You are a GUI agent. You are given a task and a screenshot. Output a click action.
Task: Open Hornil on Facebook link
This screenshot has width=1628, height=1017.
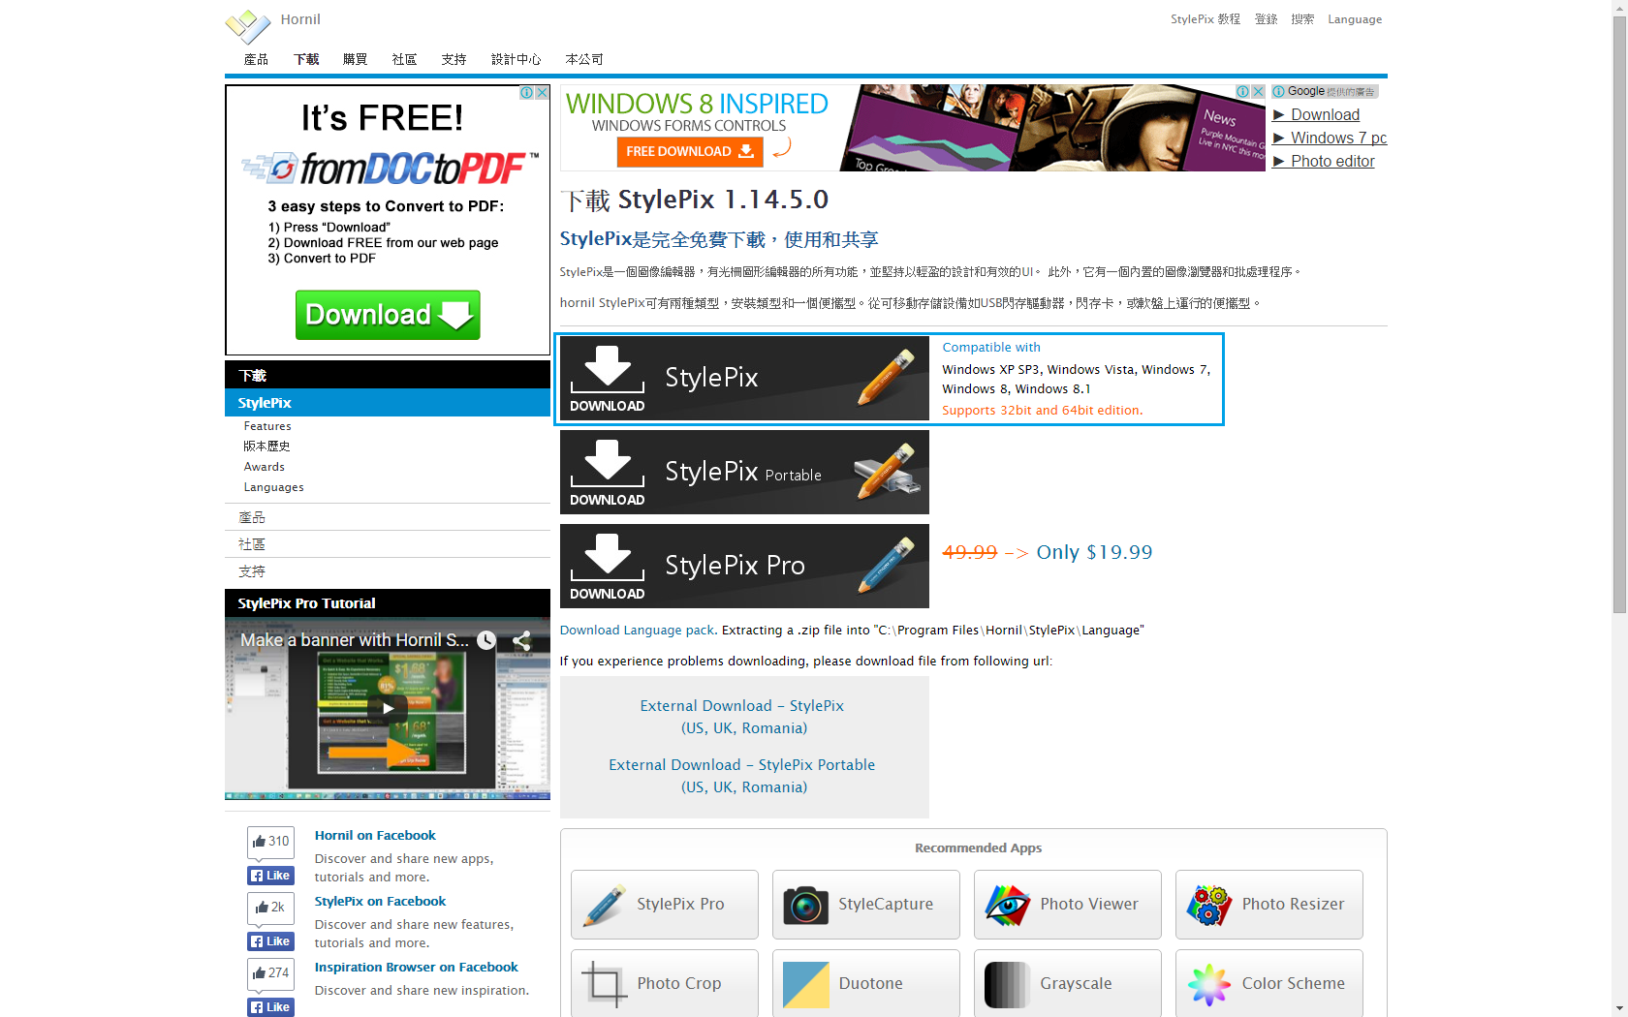point(375,836)
